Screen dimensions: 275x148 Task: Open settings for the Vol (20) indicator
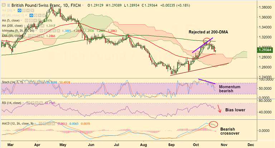(24, 10)
